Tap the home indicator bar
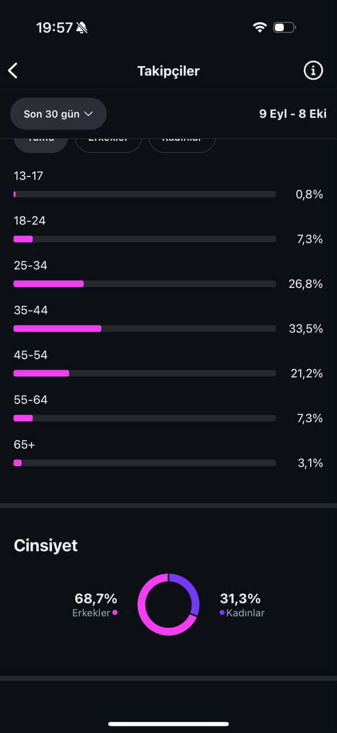The image size is (337, 733). point(168,724)
